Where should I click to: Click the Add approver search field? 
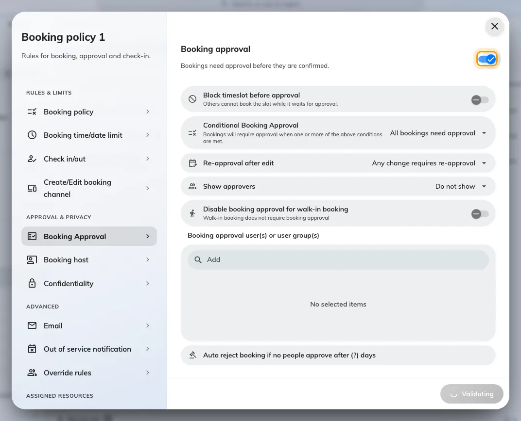(338, 259)
